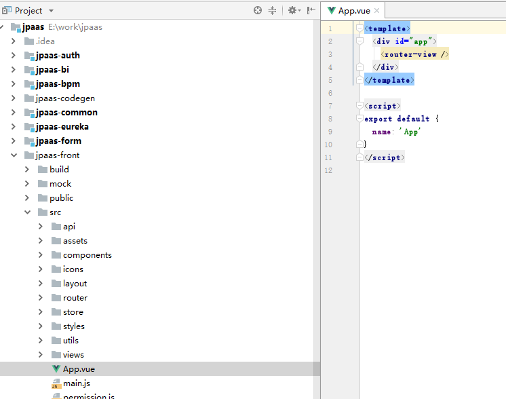Click the fold end marker on line 10
506x399 pixels.
[359, 145]
